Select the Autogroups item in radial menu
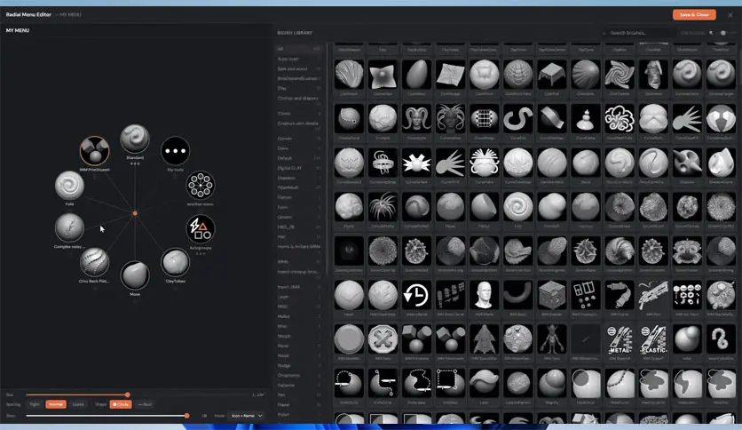This screenshot has height=430, width=742. point(201,228)
